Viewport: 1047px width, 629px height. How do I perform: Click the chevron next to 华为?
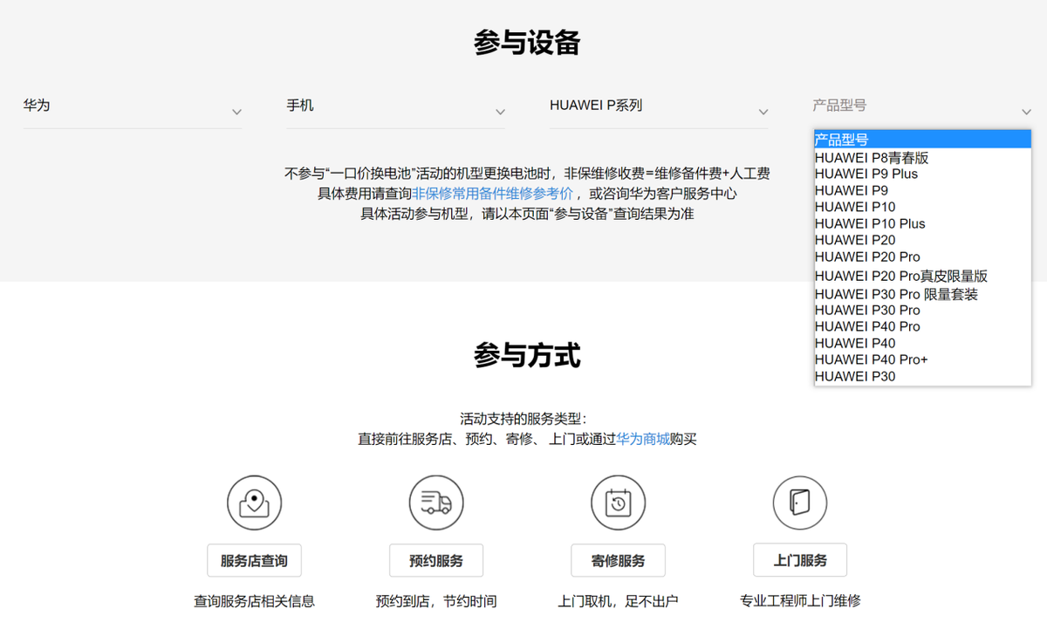coord(236,112)
